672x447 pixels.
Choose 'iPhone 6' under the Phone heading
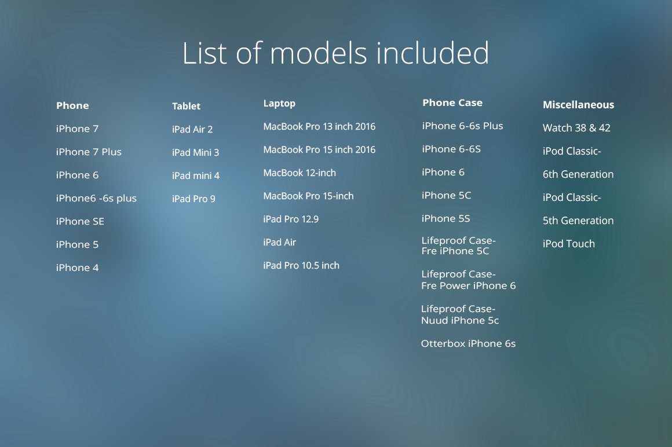pos(77,175)
